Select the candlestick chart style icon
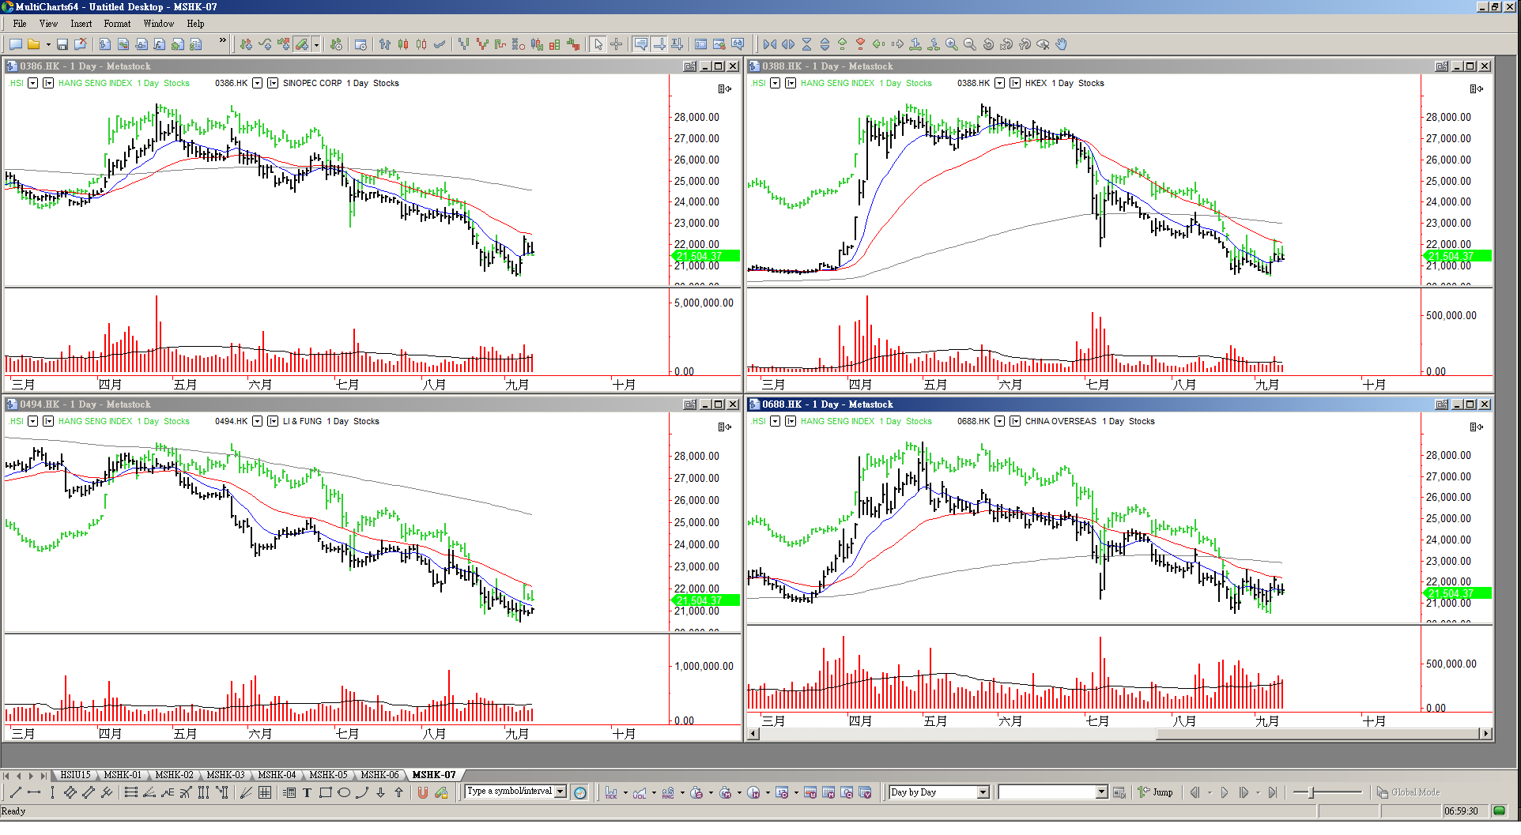The height and width of the screenshot is (835, 1521). pos(403,44)
